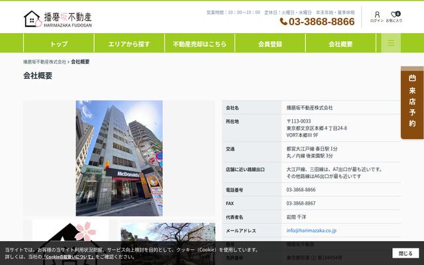This screenshot has height=265, width=424.
Task: Click the 電話番号 row label
Action: pos(235,190)
